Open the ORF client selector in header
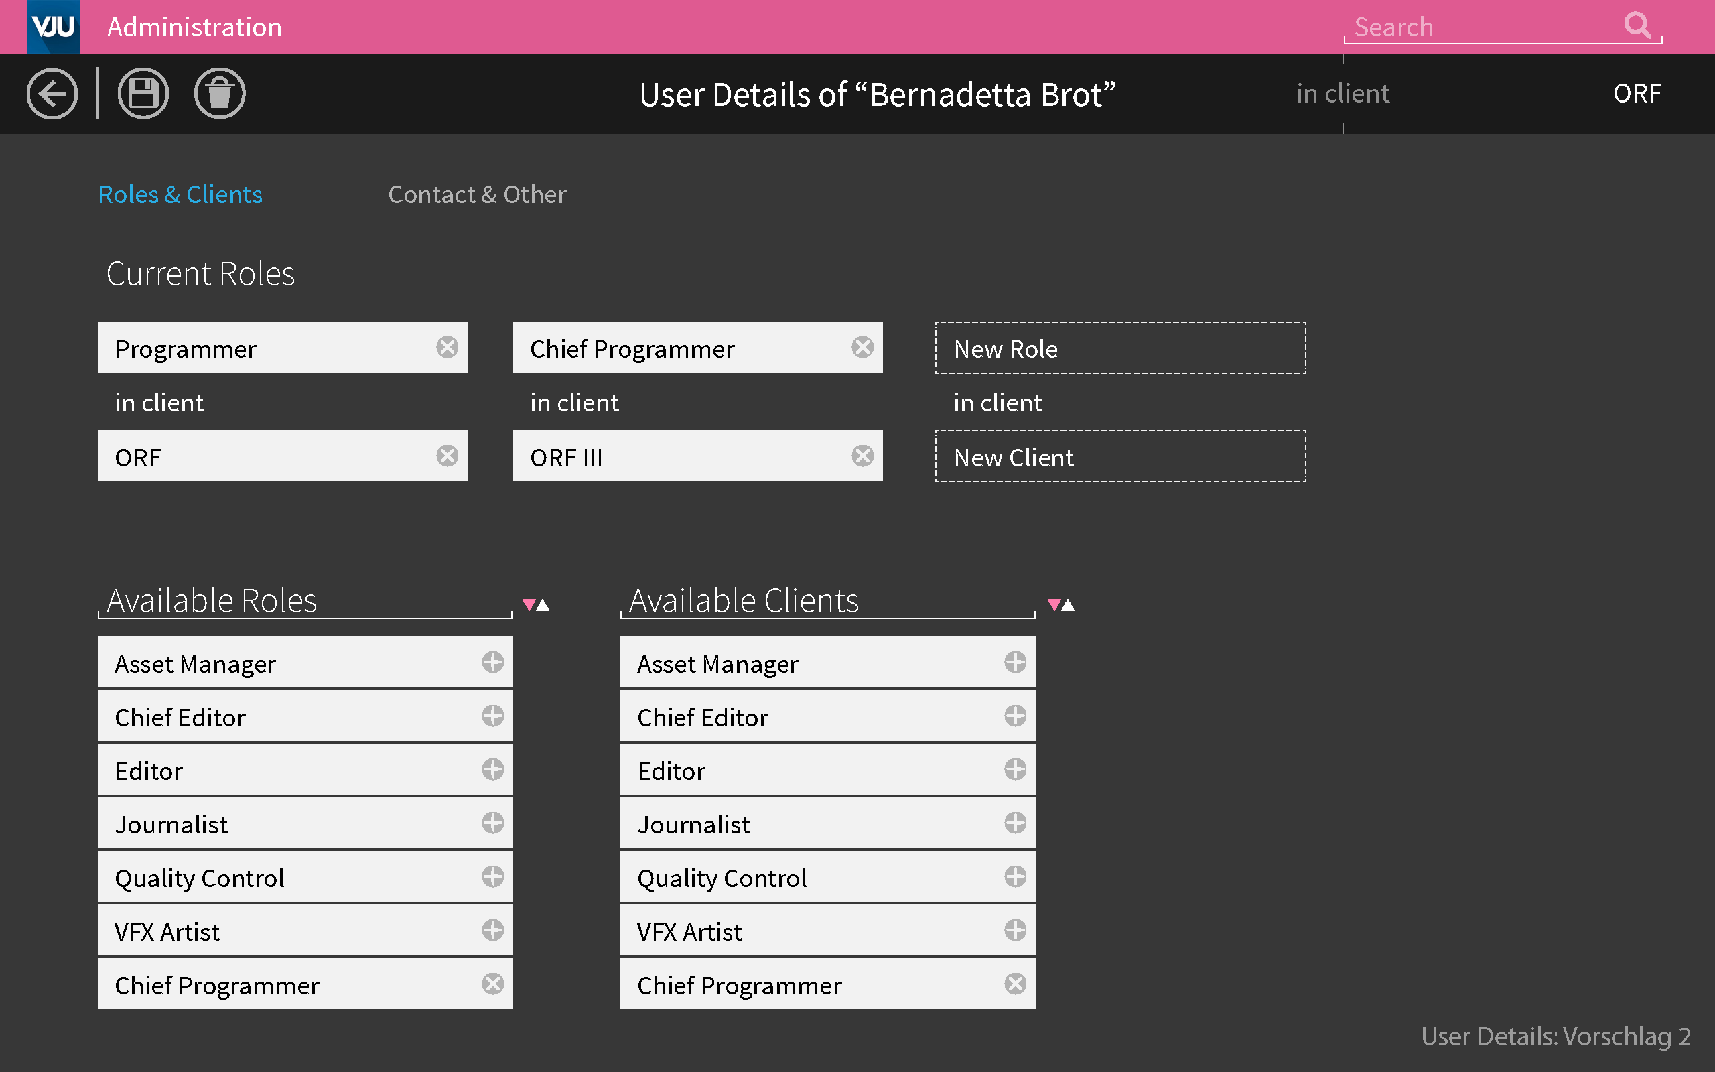The height and width of the screenshot is (1072, 1715). (x=1637, y=94)
